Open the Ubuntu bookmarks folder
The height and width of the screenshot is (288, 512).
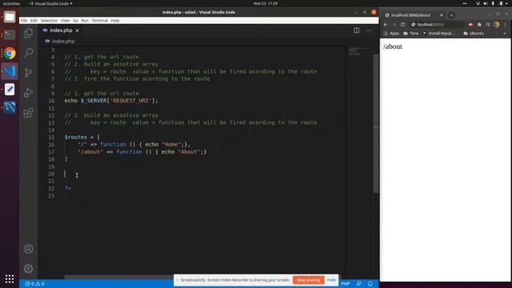pyautogui.click(x=474, y=34)
